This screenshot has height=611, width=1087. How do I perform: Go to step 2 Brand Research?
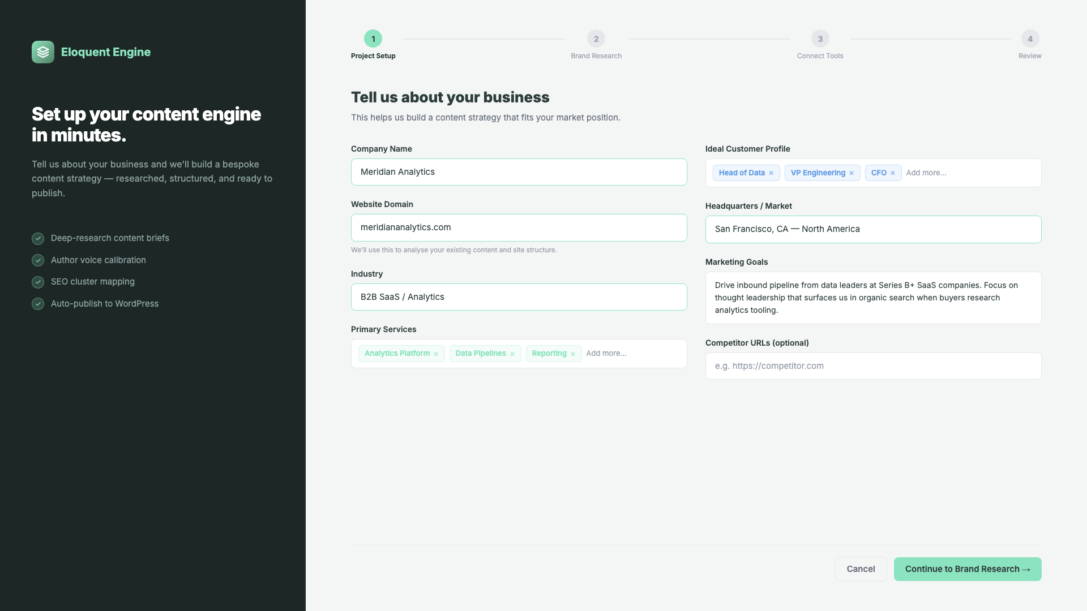tap(596, 39)
